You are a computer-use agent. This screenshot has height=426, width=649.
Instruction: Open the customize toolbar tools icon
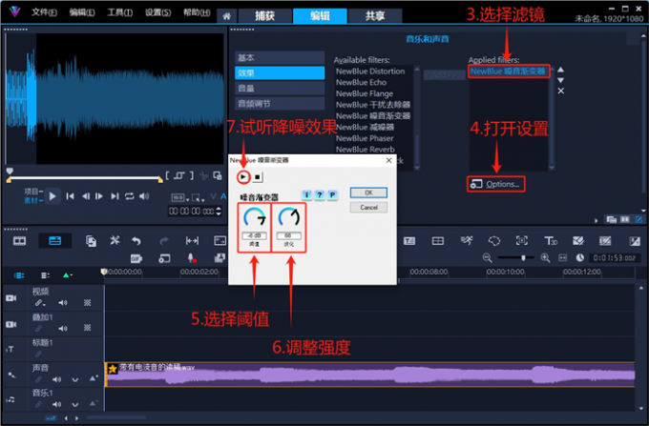coord(115,240)
